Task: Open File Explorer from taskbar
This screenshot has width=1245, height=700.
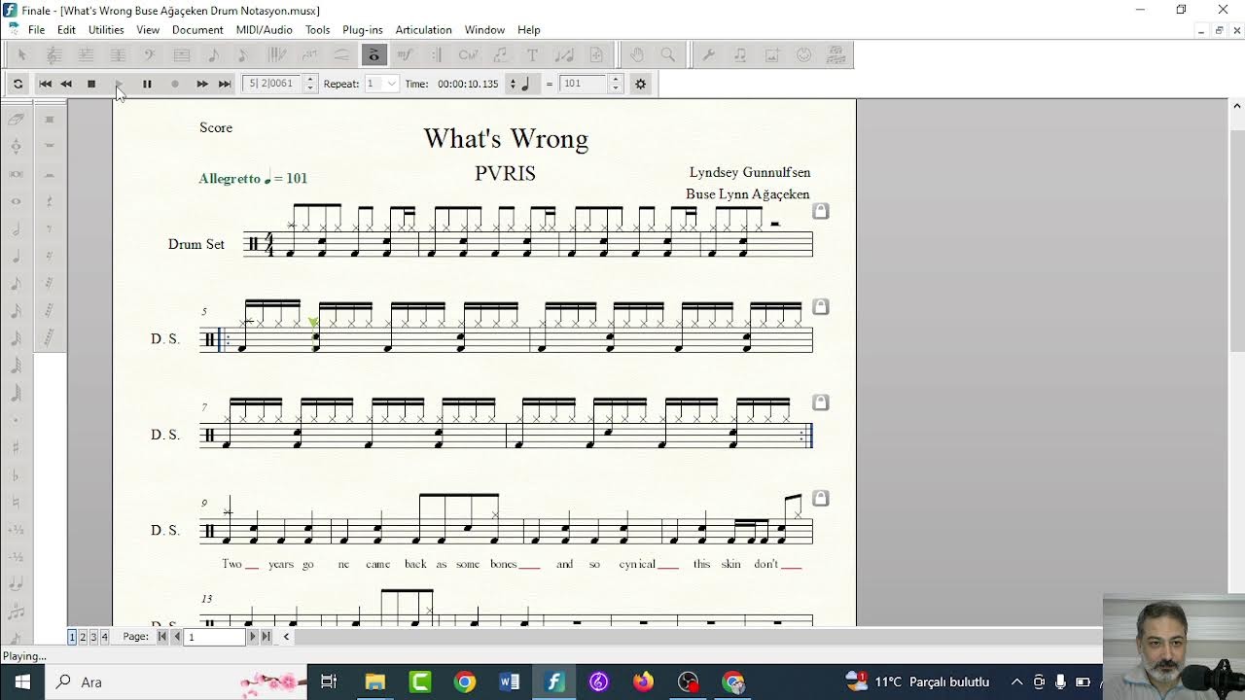Action: [x=374, y=682]
